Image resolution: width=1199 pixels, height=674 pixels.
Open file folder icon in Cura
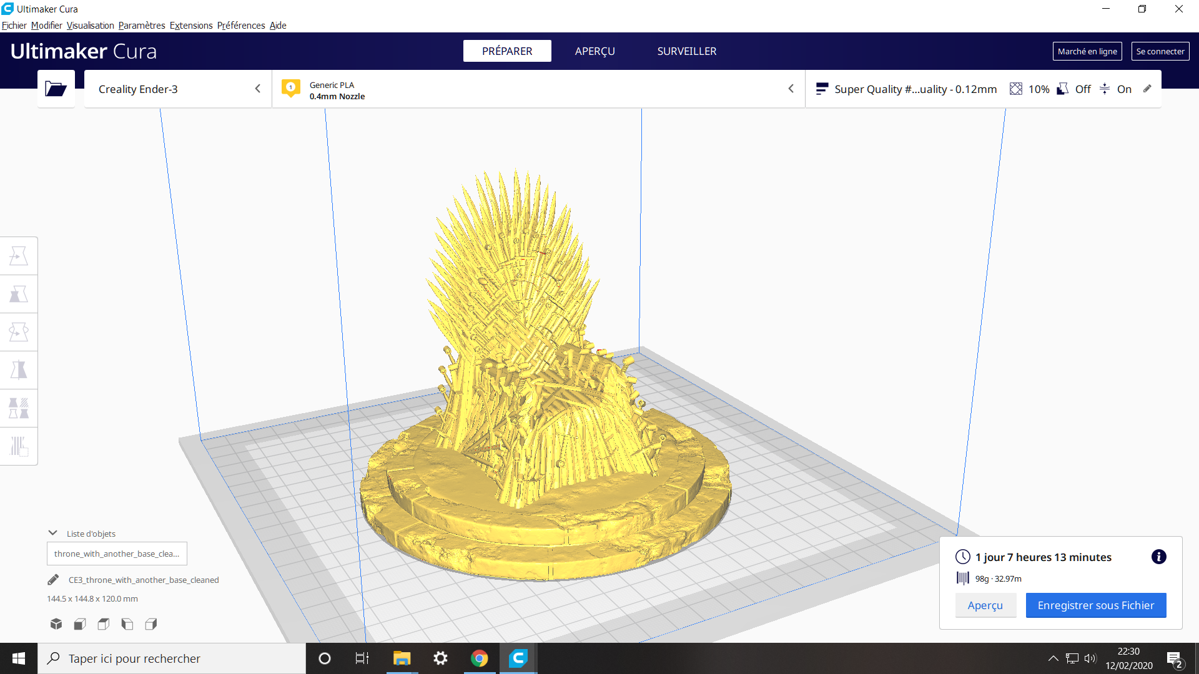click(x=56, y=89)
